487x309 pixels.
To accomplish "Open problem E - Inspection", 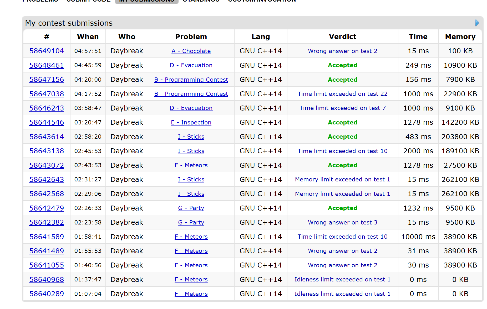I will [x=191, y=122].
